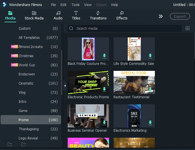Open the Edit menu

pos(63,5)
